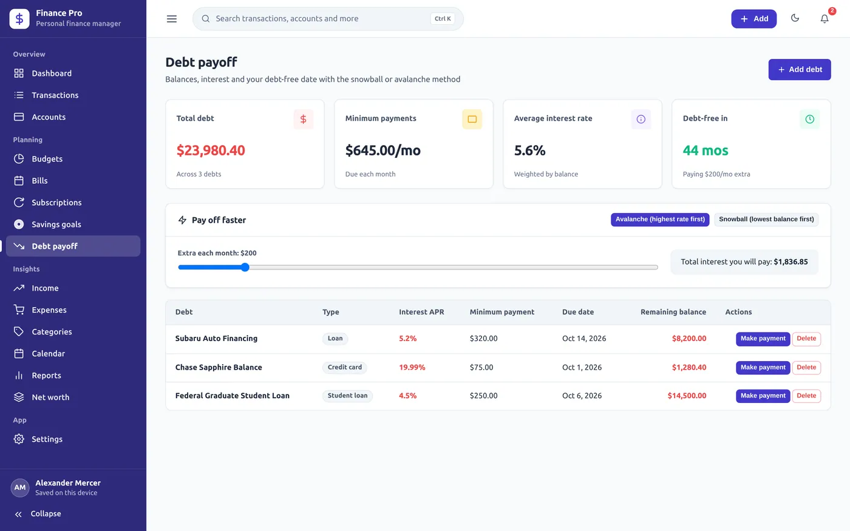
Task: Click the Pay off faster lightning icon
Action: click(x=182, y=220)
